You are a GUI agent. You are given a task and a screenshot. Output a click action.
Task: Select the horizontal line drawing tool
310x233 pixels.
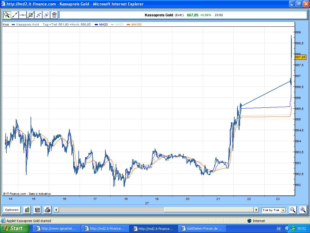click(x=22, y=15)
